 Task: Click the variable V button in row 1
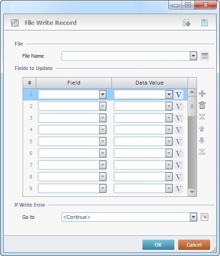point(179,94)
